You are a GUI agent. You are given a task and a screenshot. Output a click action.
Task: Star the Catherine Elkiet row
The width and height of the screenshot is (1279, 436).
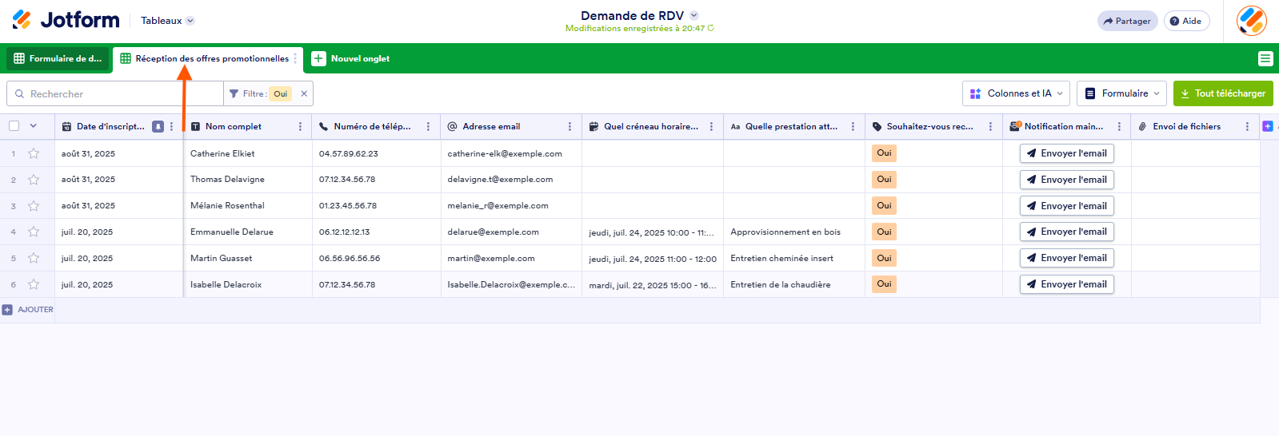pyautogui.click(x=34, y=153)
